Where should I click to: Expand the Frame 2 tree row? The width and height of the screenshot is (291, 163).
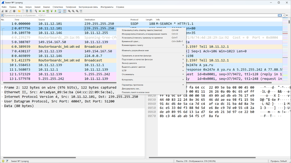coord(2,88)
